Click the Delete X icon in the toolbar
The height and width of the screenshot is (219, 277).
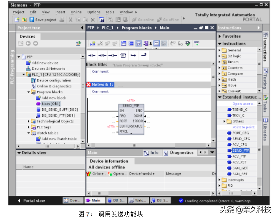click(93, 20)
